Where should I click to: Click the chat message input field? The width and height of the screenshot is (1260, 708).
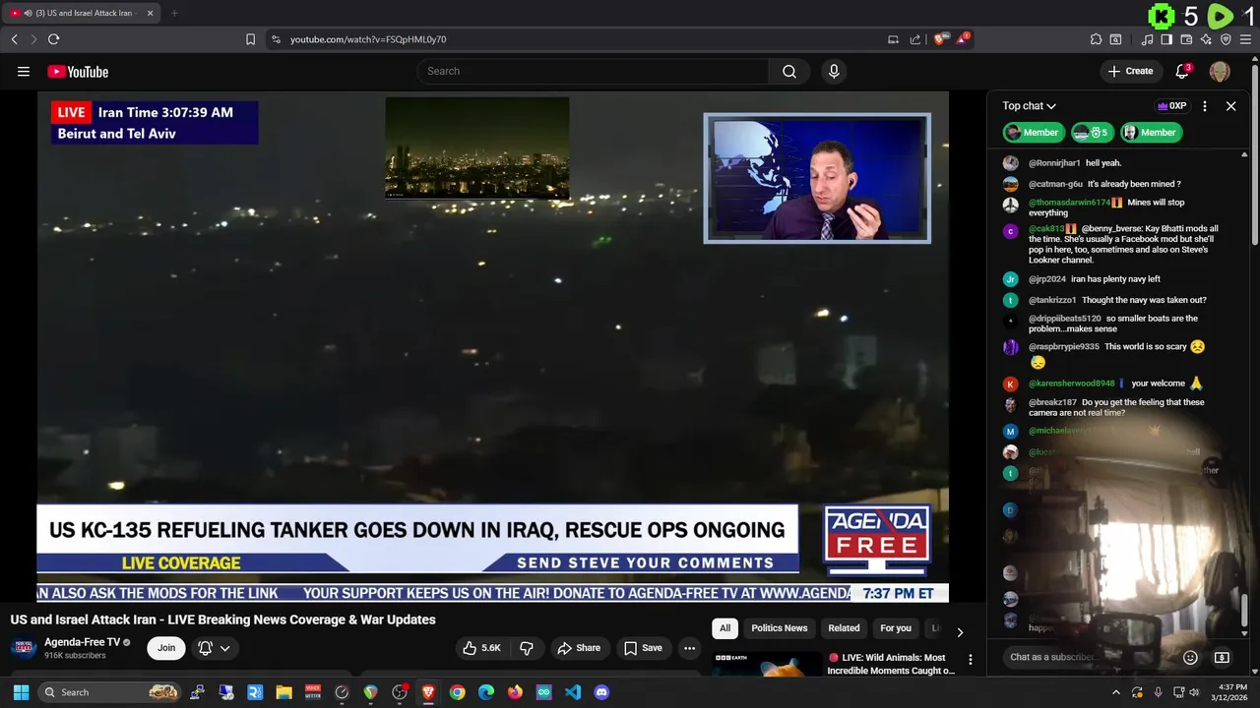(1088, 657)
